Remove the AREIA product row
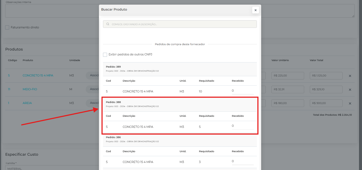 point(350,104)
